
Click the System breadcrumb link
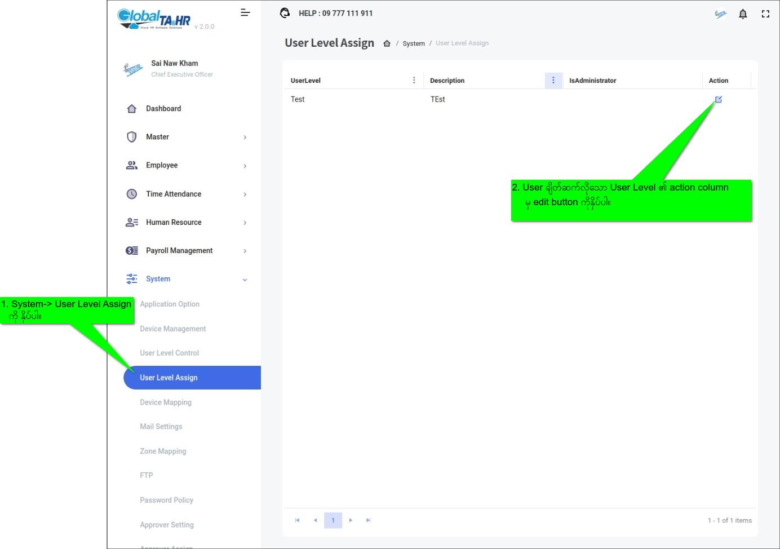414,43
